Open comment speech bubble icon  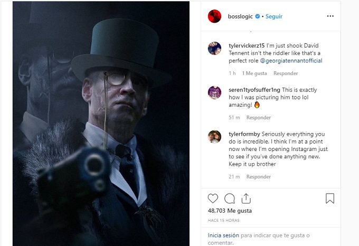tap(230, 198)
